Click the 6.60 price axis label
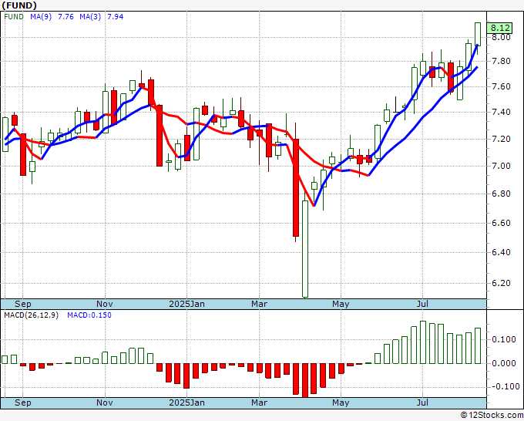 [x=501, y=223]
